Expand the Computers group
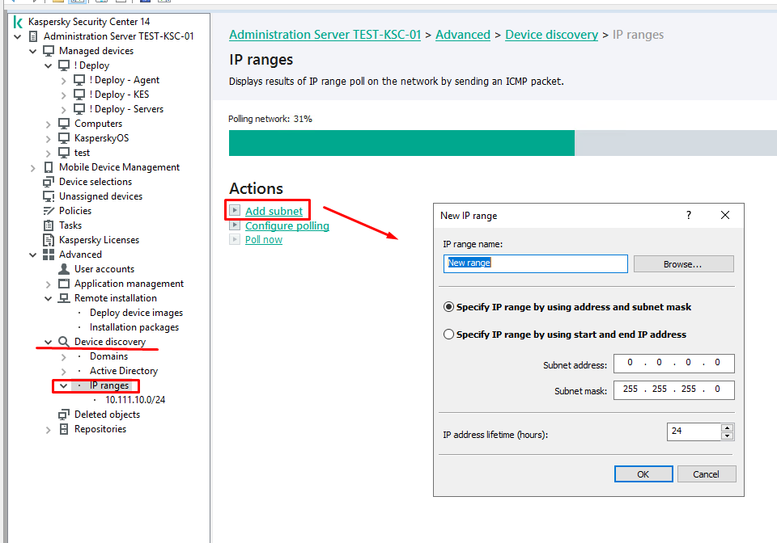The height and width of the screenshot is (543, 777). [x=48, y=124]
